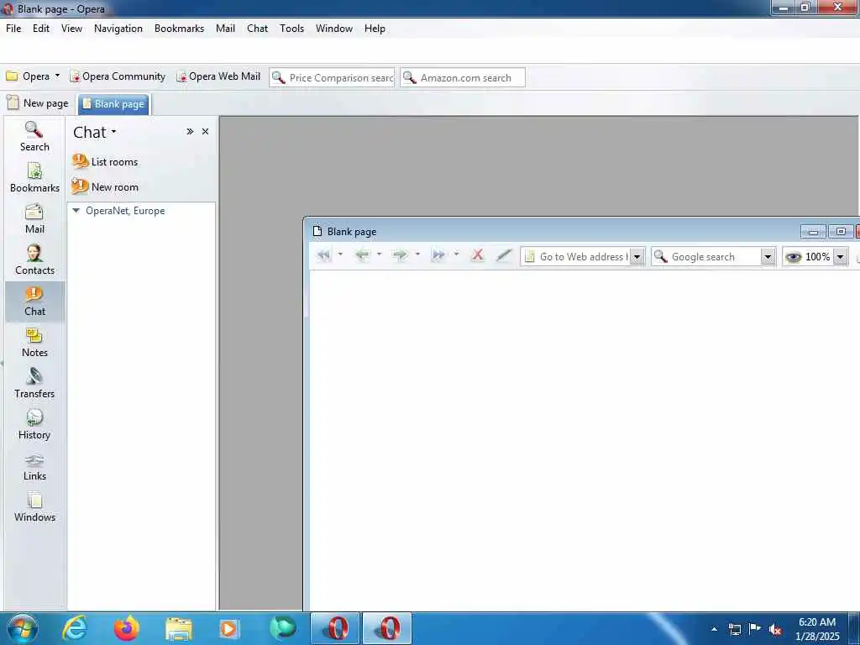Viewport: 860px width, 645px height.
Task: Click the red Stop loading X icon
Action: coord(478,255)
